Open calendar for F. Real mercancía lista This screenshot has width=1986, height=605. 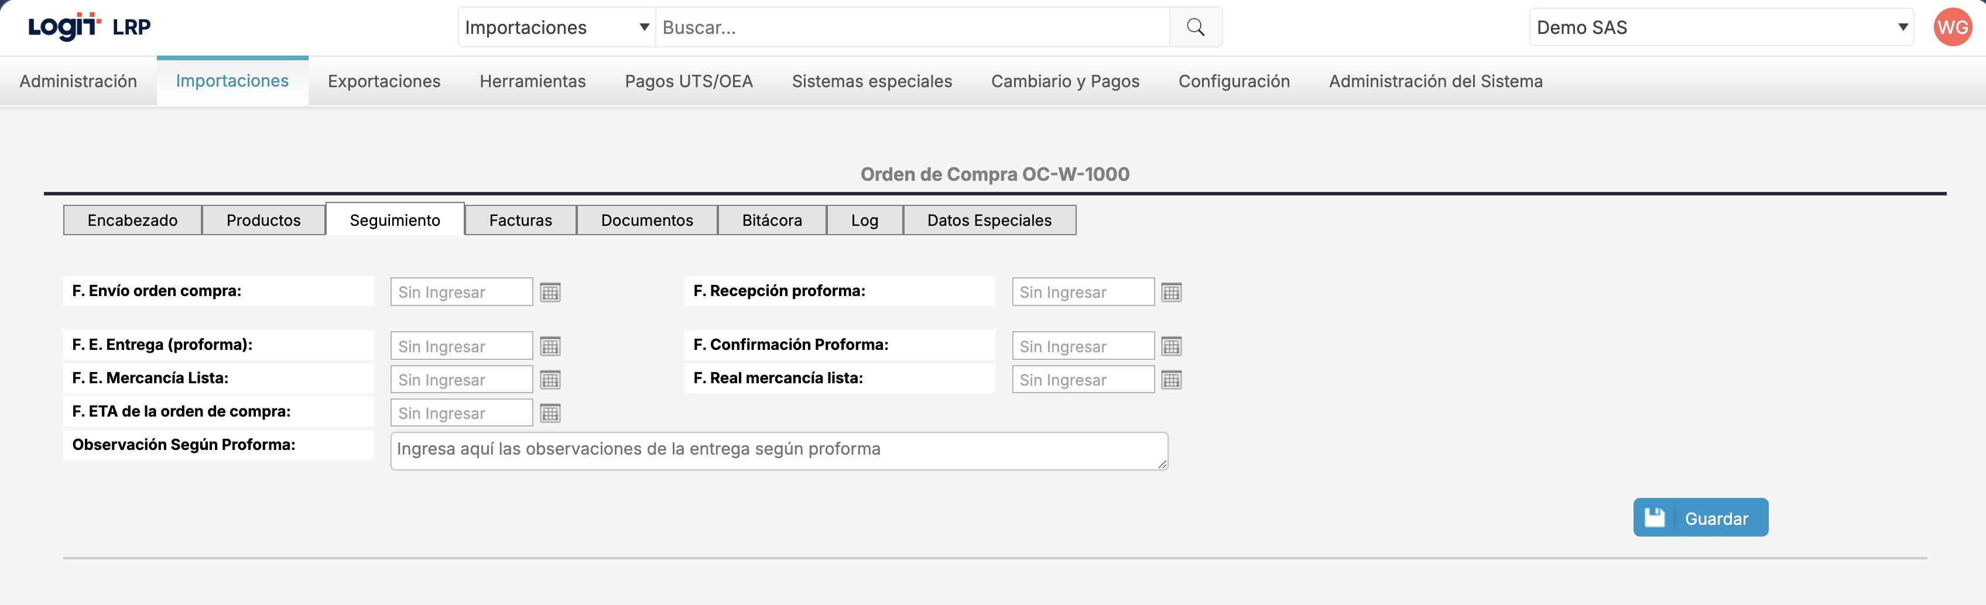pyautogui.click(x=1171, y=380)
